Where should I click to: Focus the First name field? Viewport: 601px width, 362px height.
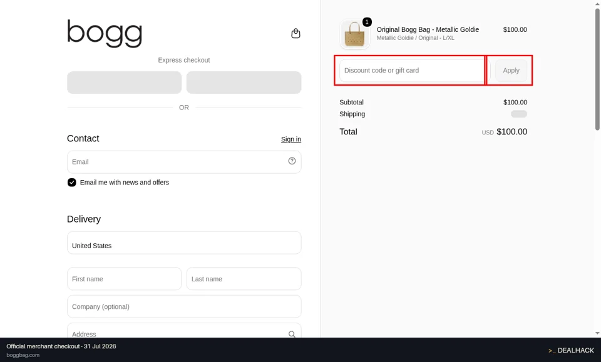pyautogui.click(x=124, y=279)
